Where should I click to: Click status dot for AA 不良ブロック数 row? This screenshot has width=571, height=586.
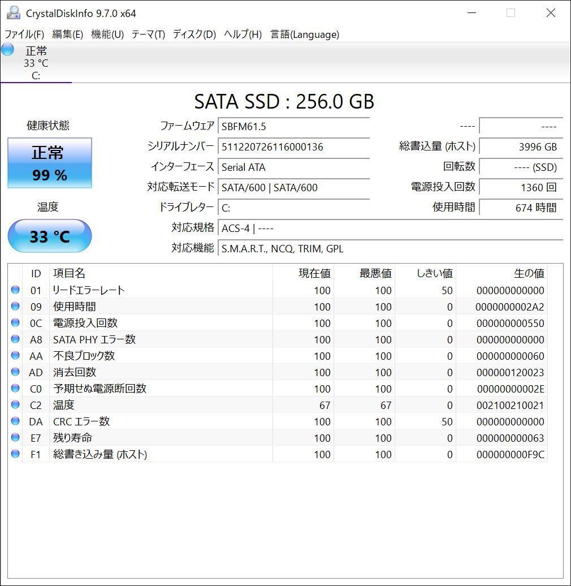(x=15, y=355)
